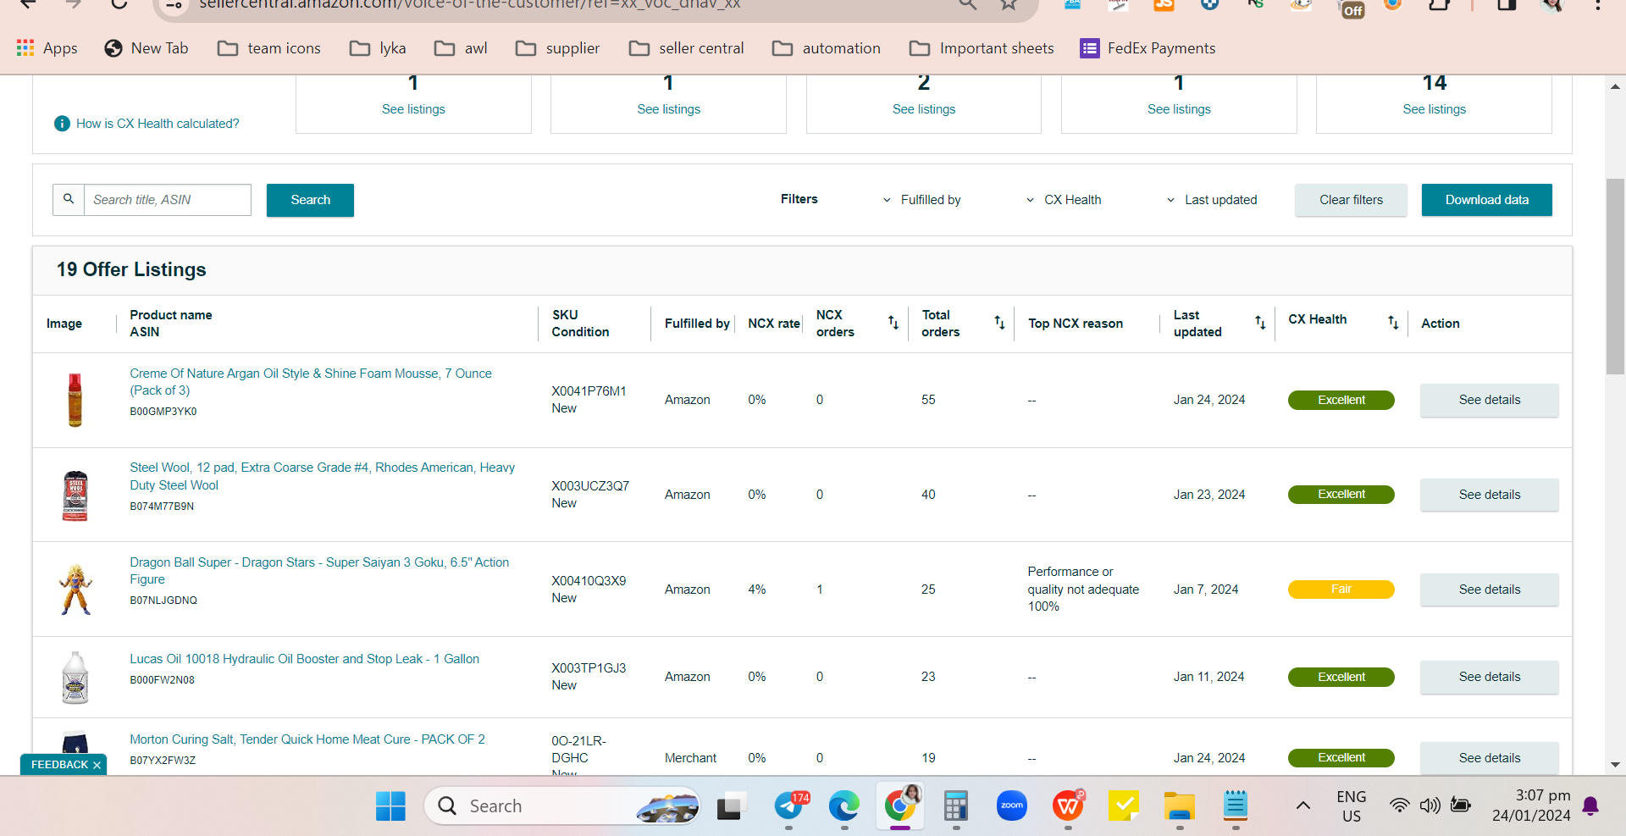Click the Clear filters button
This screenshot has height=836, width=1626.
[x=1351, y=200]
